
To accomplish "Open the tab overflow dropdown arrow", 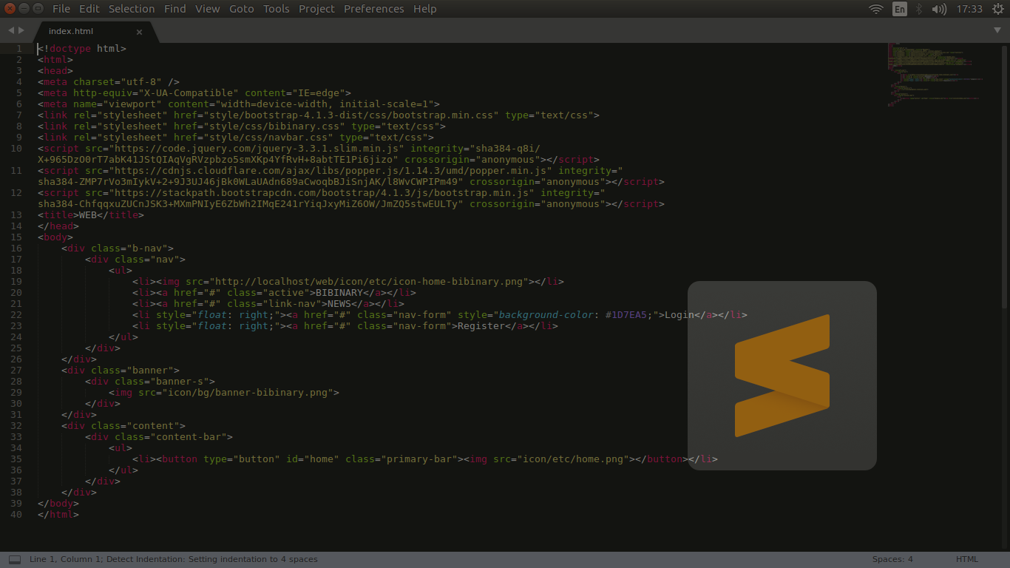I will [997, 30].
